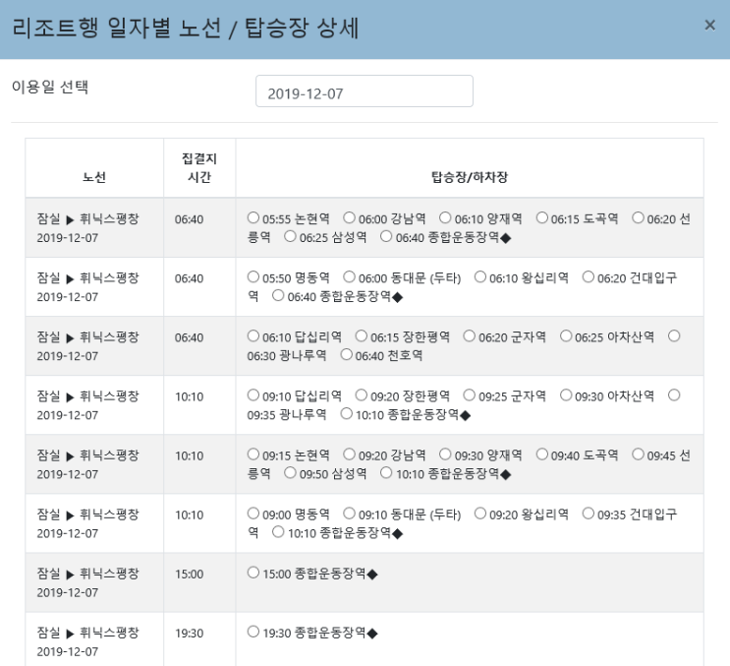Close the 탑승장 상세 dialog
This screenshot has height=666, width=730.
709,26
